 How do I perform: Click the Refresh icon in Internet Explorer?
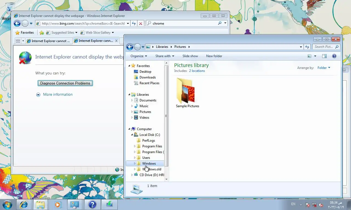point(134,24)
